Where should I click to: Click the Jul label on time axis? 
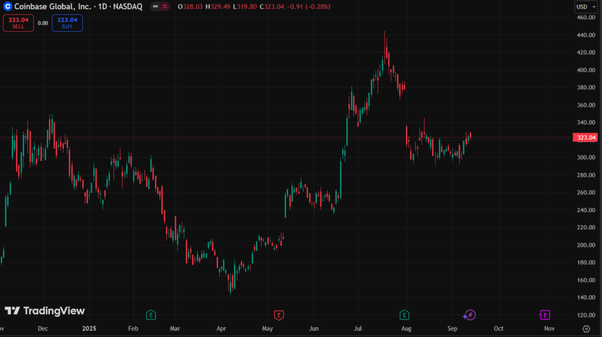(x=358, y=329)
